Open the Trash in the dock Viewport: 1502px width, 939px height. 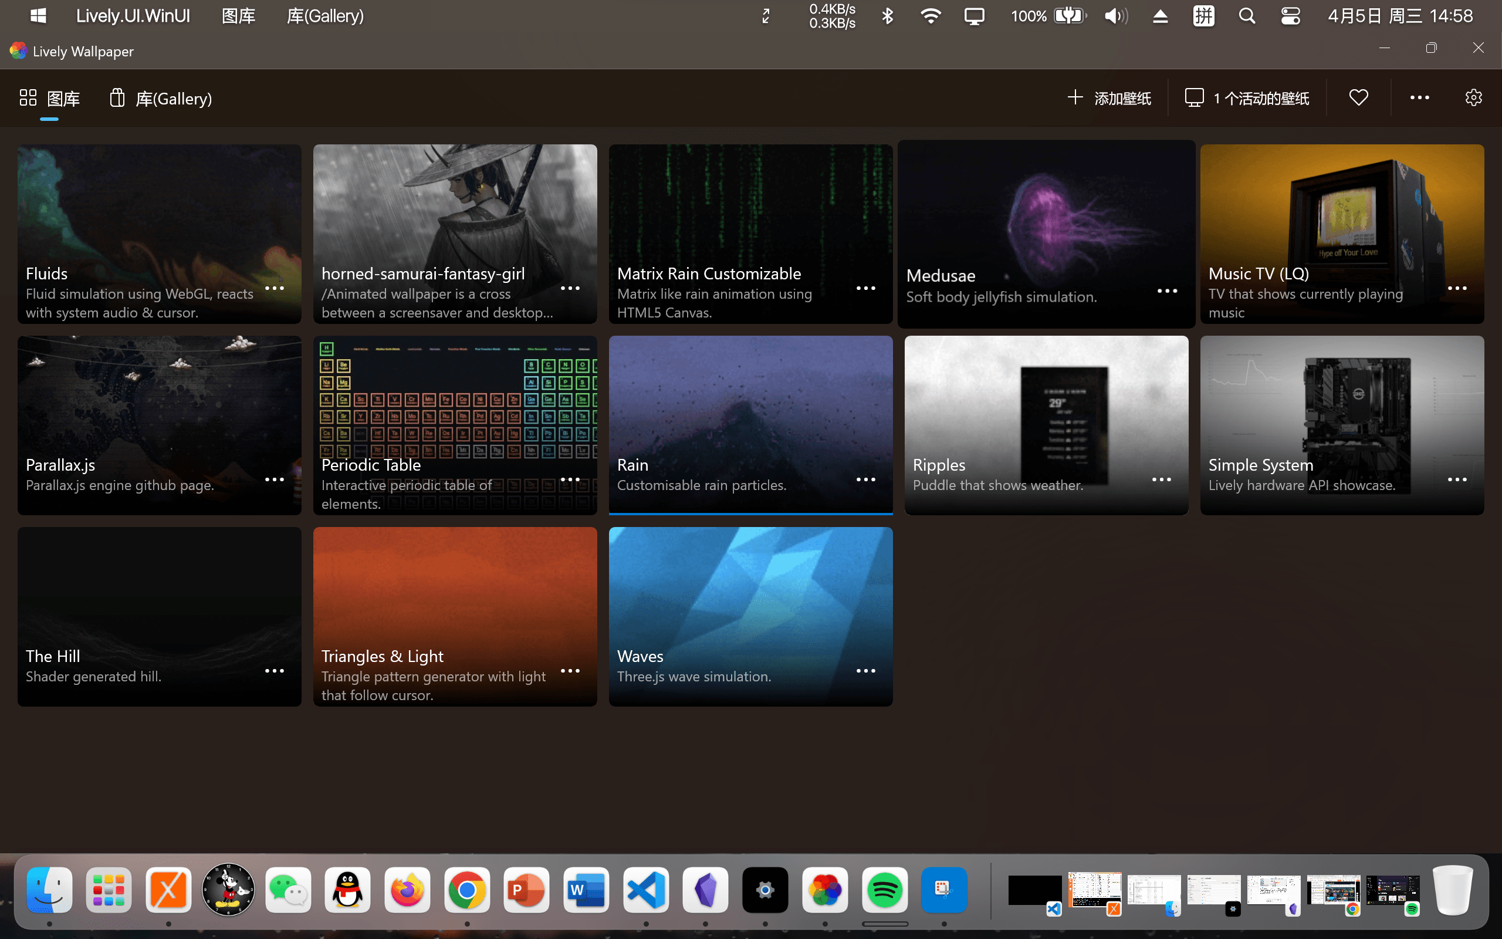pos(1452,889)
